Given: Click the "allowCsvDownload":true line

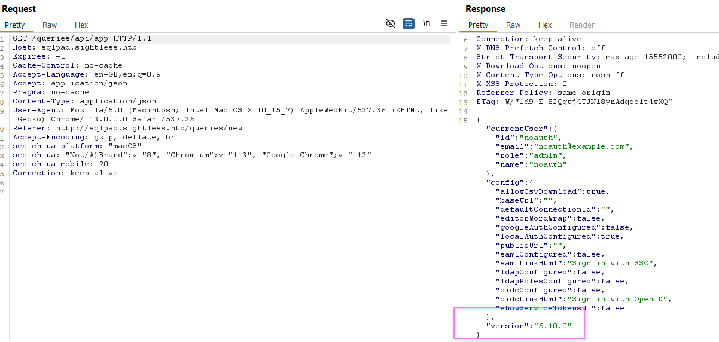Looking at the screenshot, I should (553, 191).
